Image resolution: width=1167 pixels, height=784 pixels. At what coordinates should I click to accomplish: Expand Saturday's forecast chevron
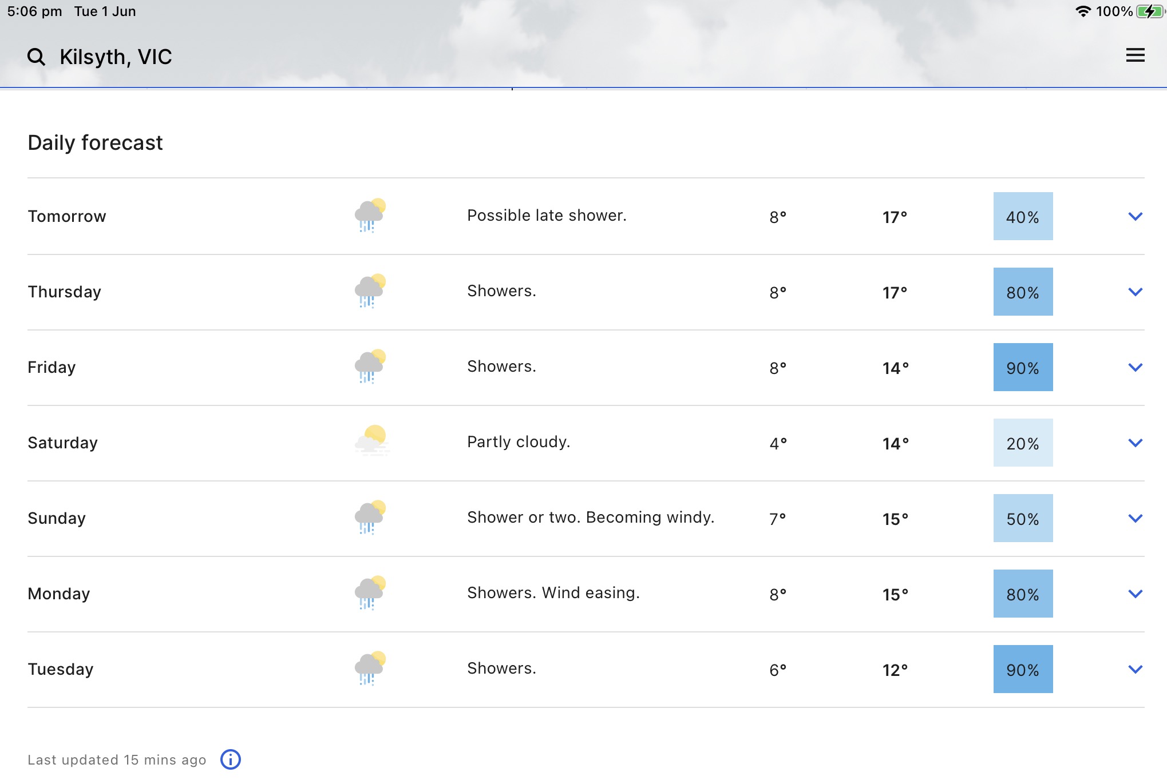(x=1135, y=443)
